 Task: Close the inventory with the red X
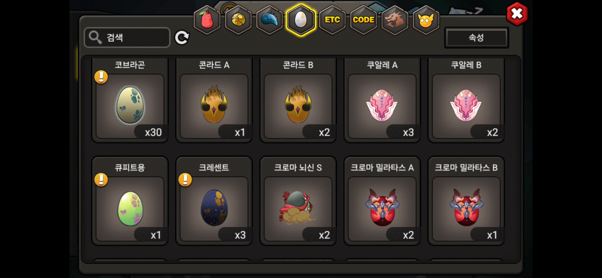pos(517,14)
